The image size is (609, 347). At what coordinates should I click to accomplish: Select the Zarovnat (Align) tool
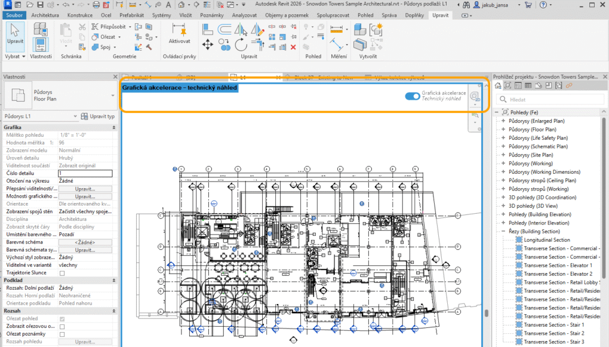(x=207, y=30)
